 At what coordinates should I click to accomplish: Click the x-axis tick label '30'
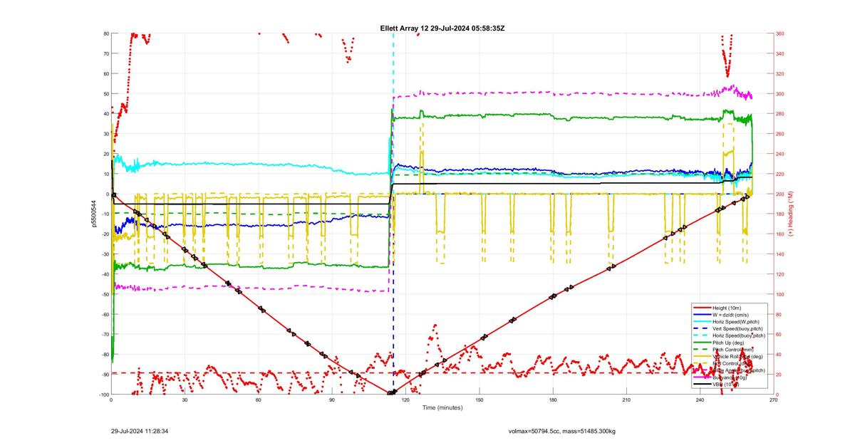[185, 400]
